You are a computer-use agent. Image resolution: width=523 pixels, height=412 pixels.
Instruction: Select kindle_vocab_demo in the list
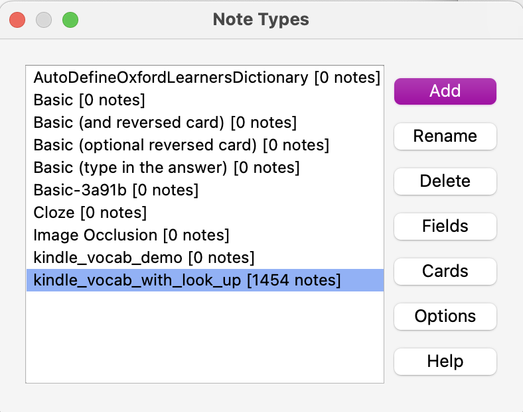tap(143, 258)
